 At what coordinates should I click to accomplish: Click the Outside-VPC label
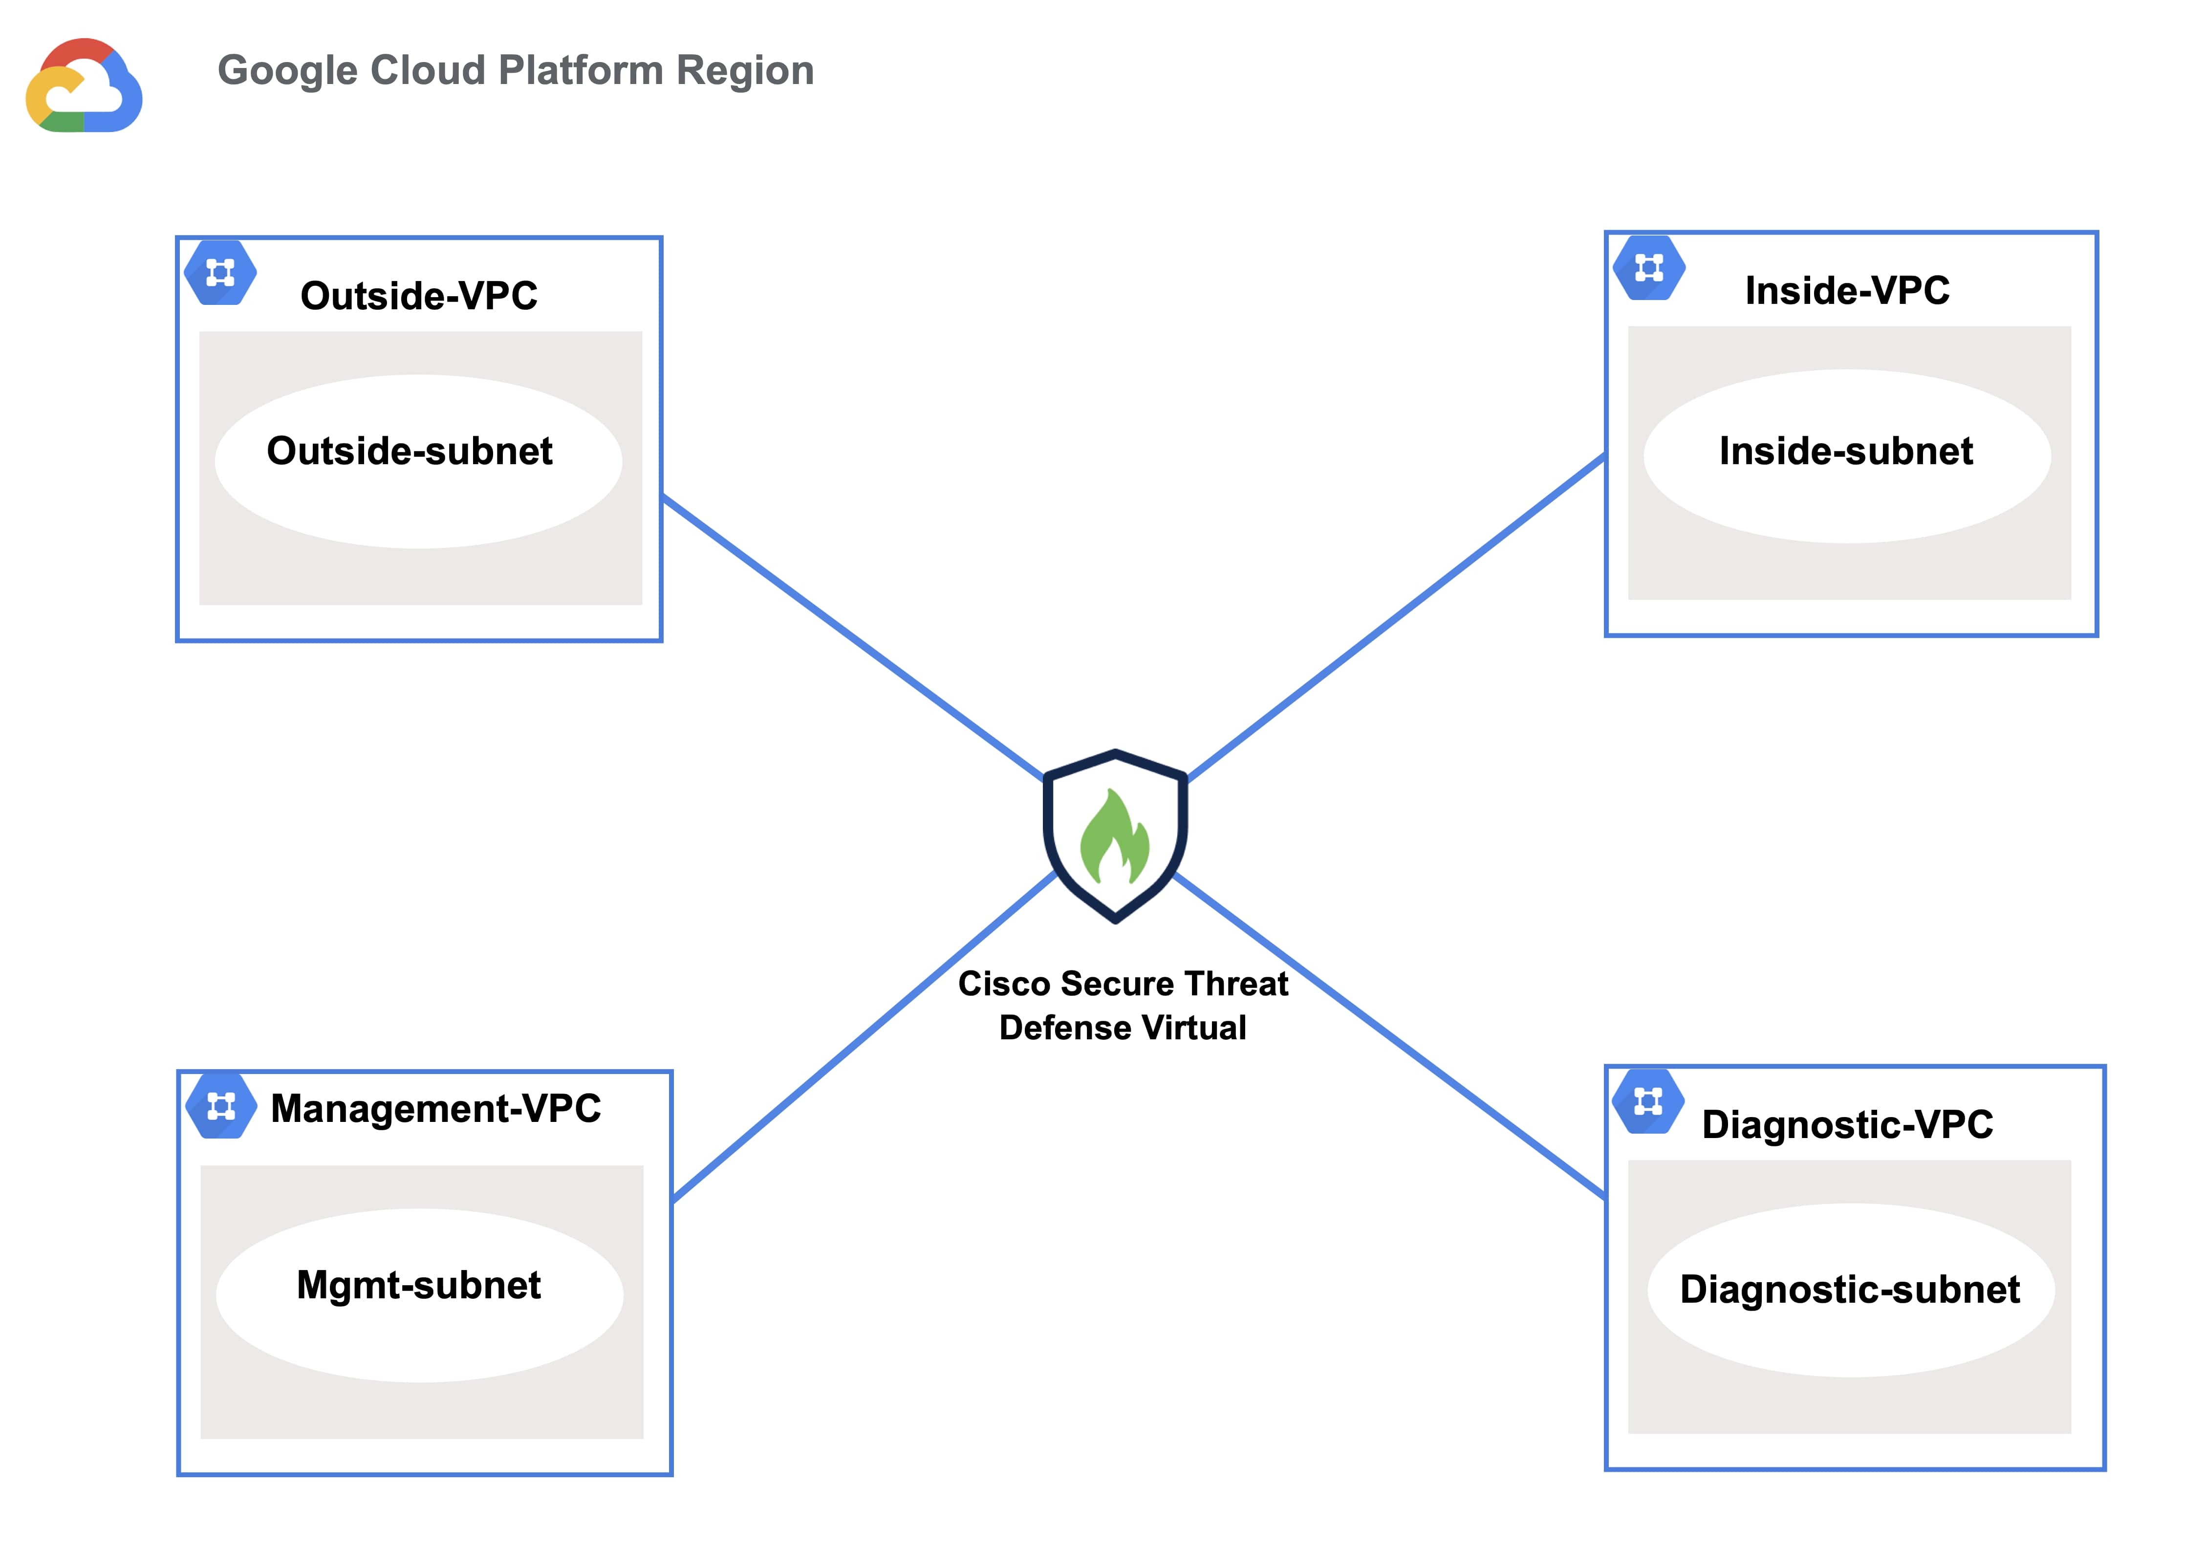point(419,295)
